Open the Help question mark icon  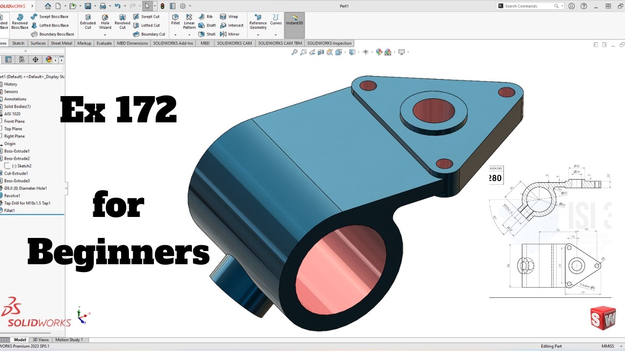(584, 6)
